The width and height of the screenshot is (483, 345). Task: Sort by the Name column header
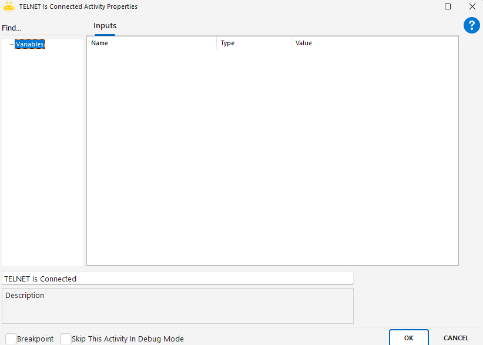click(x=152, y=43)
